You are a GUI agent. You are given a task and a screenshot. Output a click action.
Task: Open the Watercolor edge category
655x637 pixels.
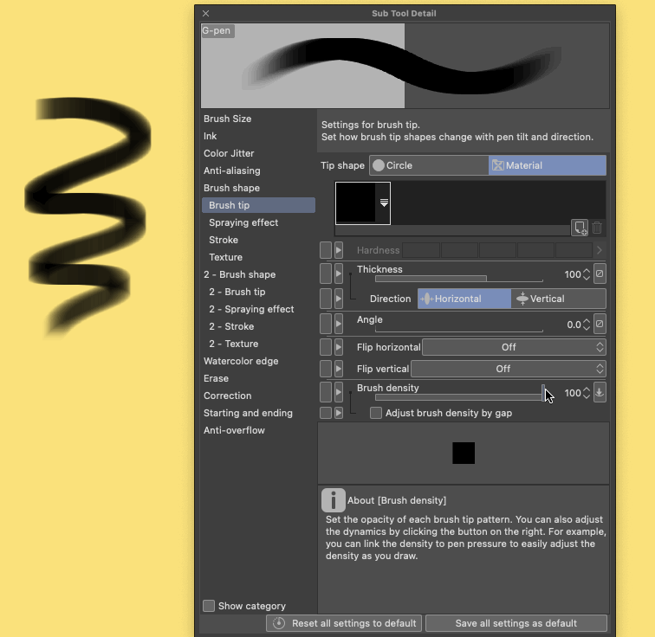[x=257, y=361]
